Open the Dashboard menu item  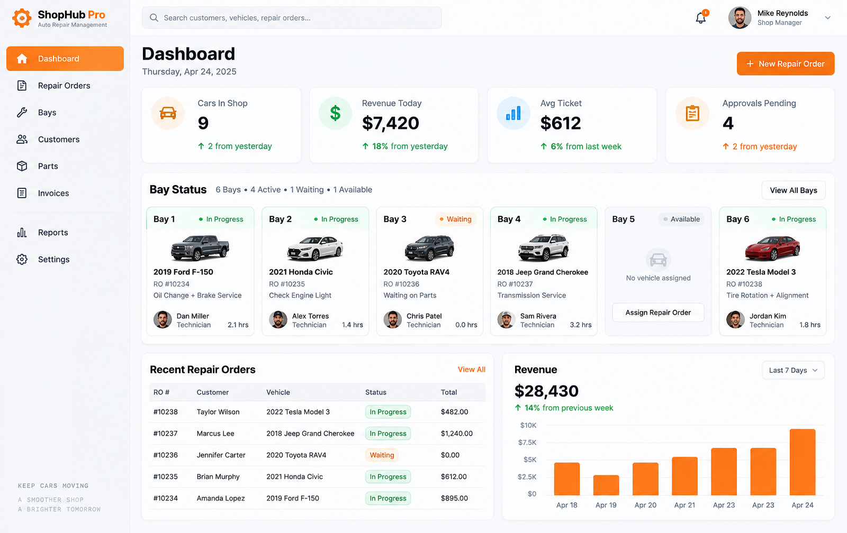coord(65,59)
